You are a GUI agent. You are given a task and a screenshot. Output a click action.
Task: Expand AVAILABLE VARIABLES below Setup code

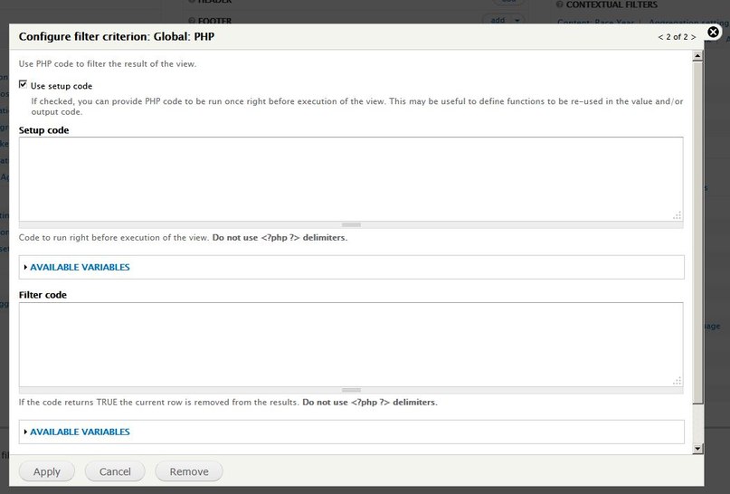pos(80,268)
